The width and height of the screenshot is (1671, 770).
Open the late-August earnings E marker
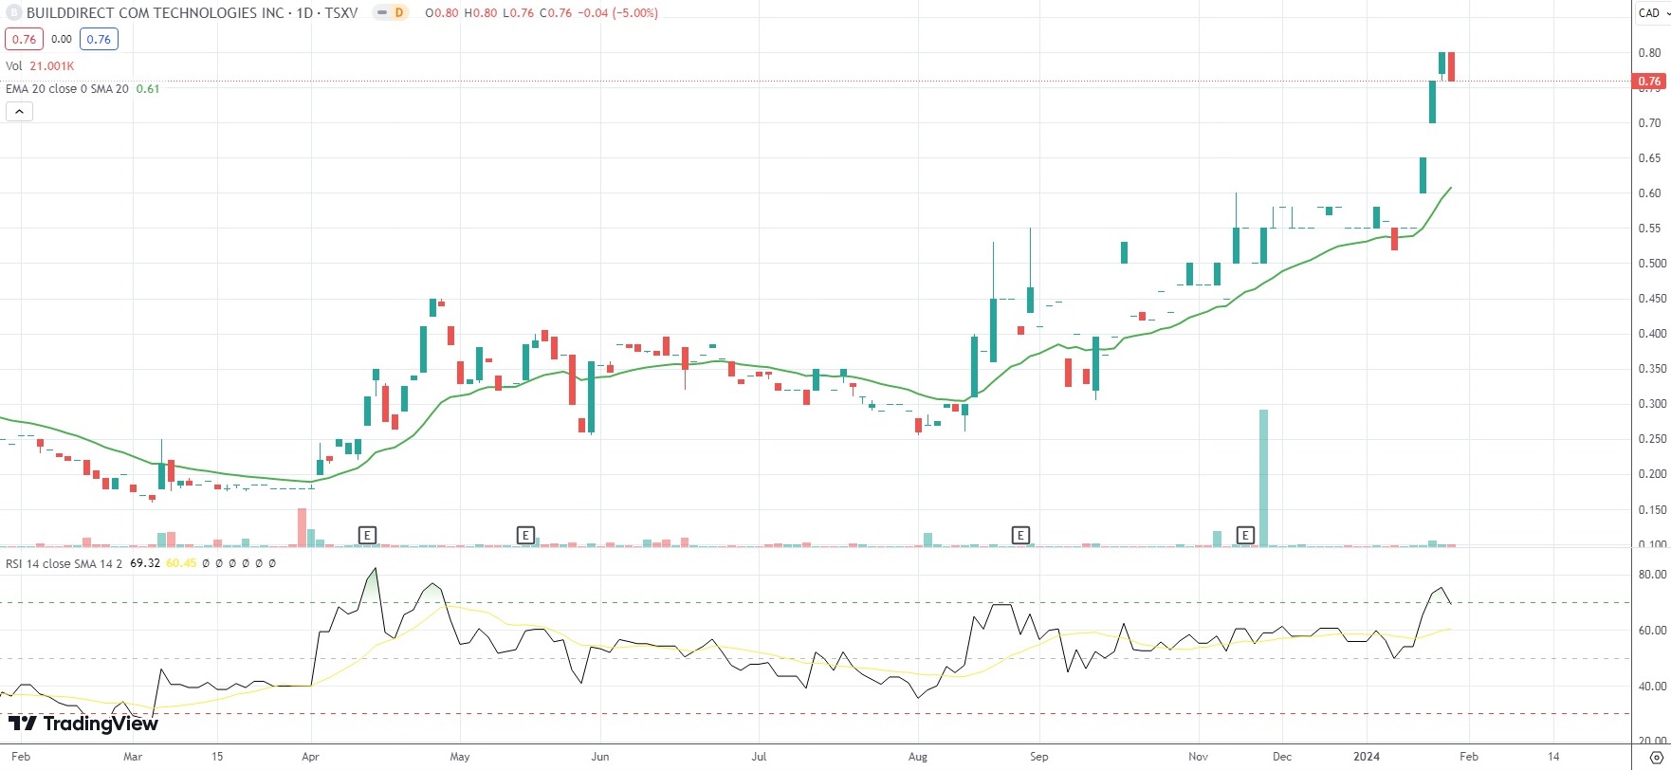point(1020,536)
